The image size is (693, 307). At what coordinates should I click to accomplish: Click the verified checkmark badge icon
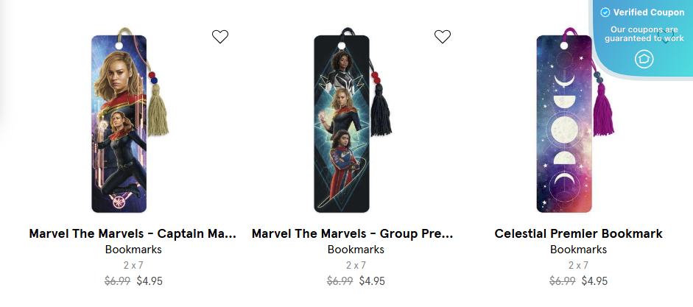(x=605, y=13)
